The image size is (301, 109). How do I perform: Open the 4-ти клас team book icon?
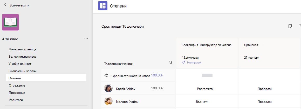pos(10,22)
